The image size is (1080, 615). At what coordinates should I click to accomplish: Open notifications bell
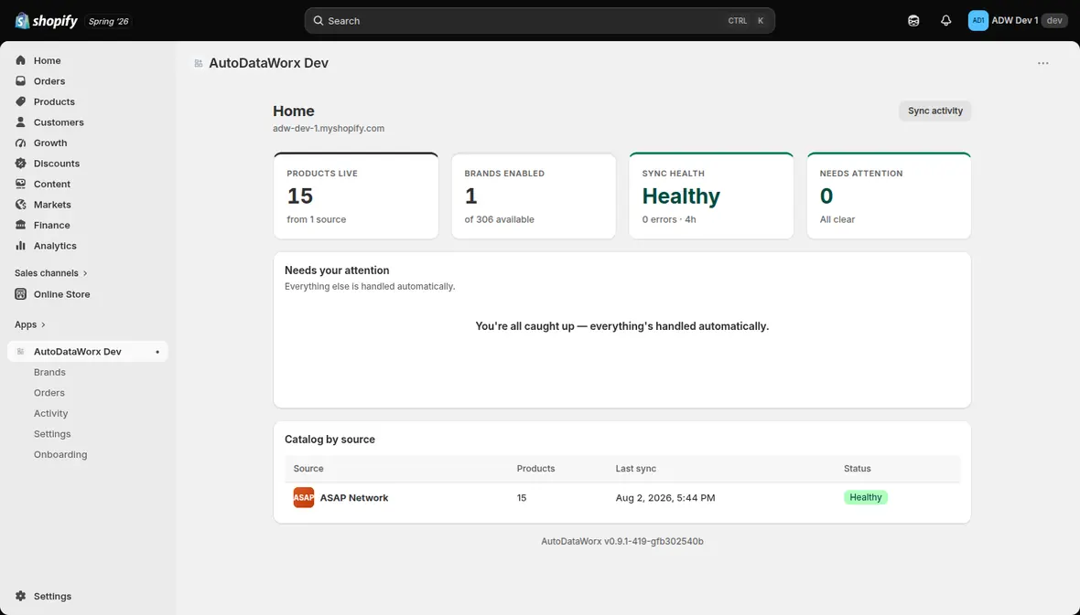pyautogui.click(x=945, y=21)
